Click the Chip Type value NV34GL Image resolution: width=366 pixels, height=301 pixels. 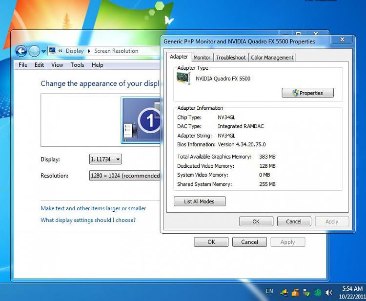226,118
